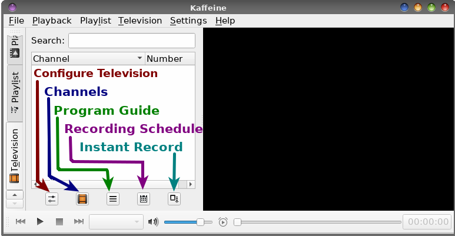Click the blue orb title bar button

pos(404,7)
